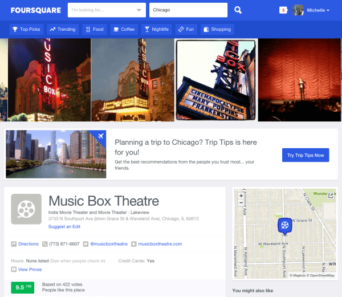Click the film reel venue category icon
The width and height of the screenshot is (342, 297).
pos(26,209)
